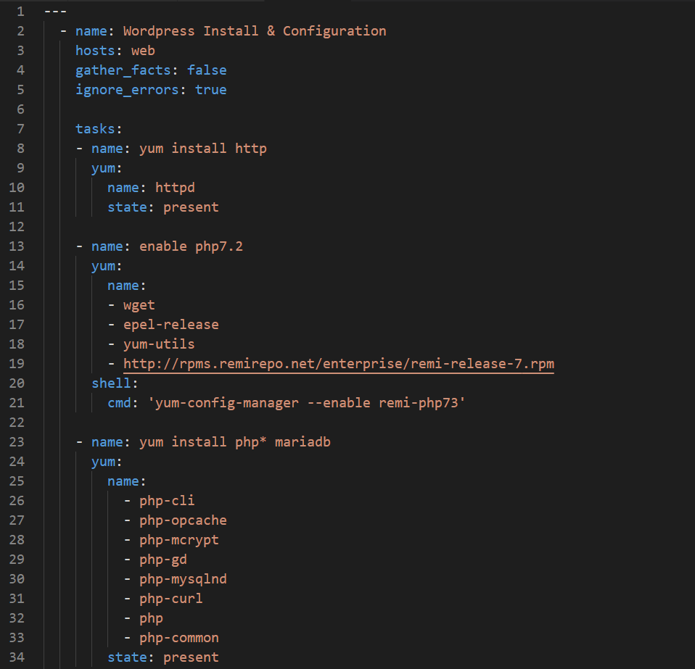Click the 'yum' key on line 9

pos(103,169)
